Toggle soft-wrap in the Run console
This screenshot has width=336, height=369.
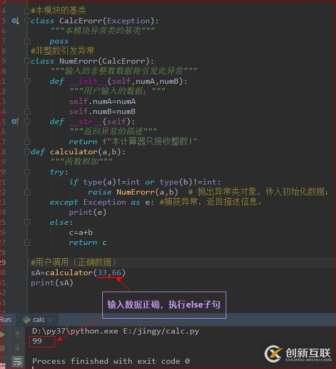[x=17, y=361]
